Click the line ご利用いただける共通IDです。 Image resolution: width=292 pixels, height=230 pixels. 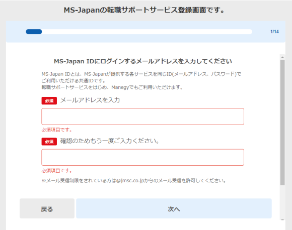pos(74,81)
